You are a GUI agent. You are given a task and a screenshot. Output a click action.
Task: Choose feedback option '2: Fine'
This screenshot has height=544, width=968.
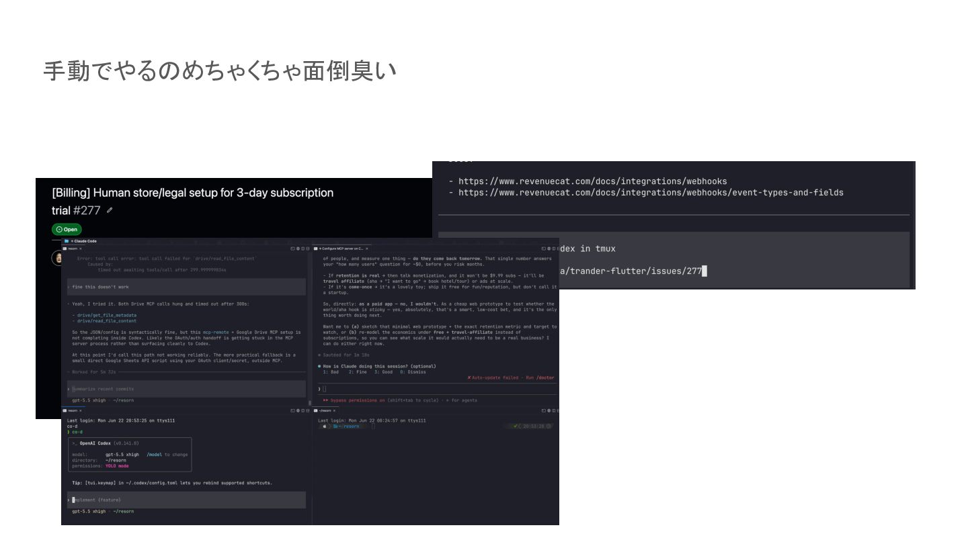(x=358, y=372)
